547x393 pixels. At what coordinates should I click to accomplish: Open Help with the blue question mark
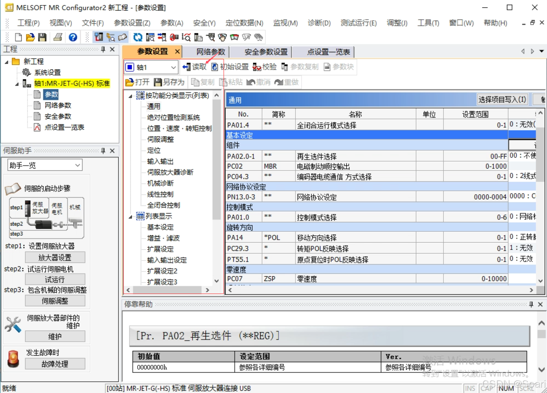[73, 37]
